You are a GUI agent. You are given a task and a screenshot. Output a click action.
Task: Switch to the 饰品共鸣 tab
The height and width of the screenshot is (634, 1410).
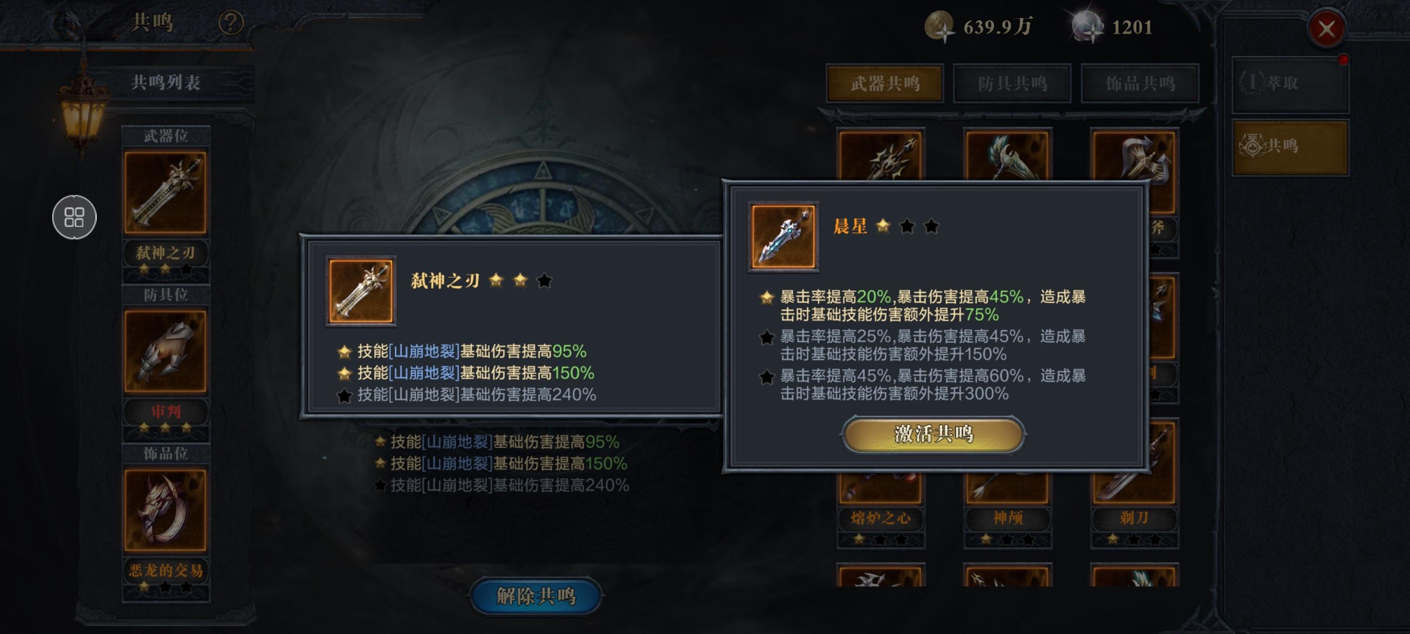click(x=1140, y=83)
